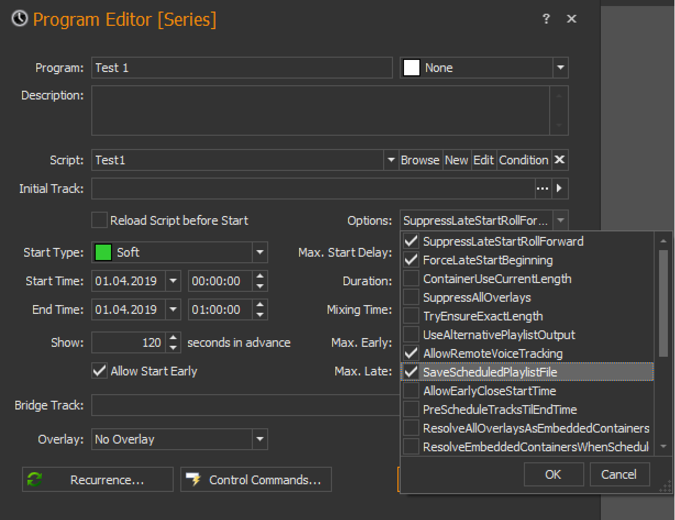This screenshot has height=520, width=675.
Task: Select AllowEarlyCloseStartTime in options list
Action: click(489, 391)
